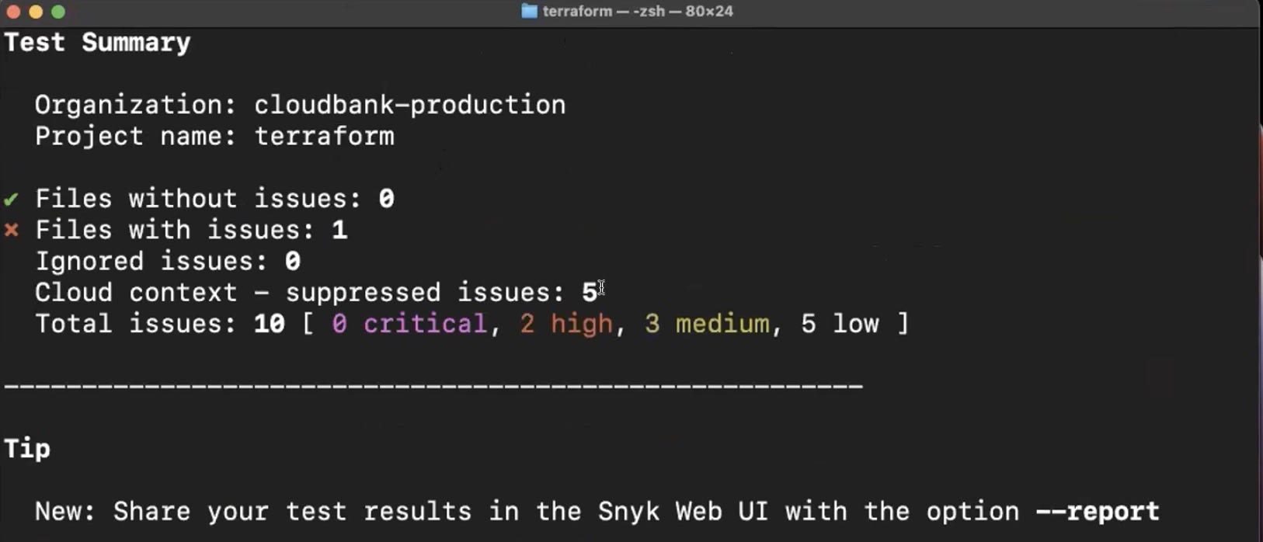Click the window title 'terraform — -zsh — 80×24'

638,11
